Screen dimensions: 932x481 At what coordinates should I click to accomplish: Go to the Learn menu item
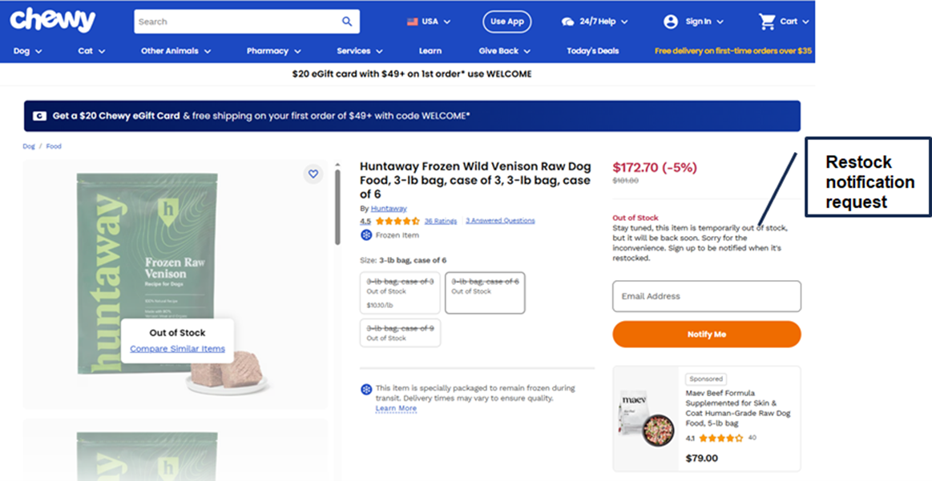[430, 51]
